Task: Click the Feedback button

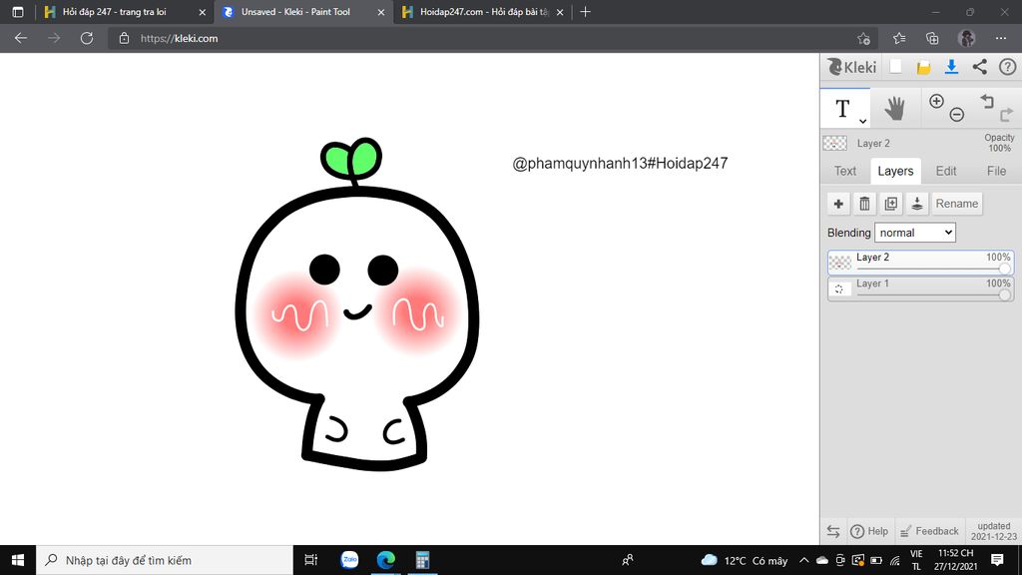Action: [x=929, y=531]
